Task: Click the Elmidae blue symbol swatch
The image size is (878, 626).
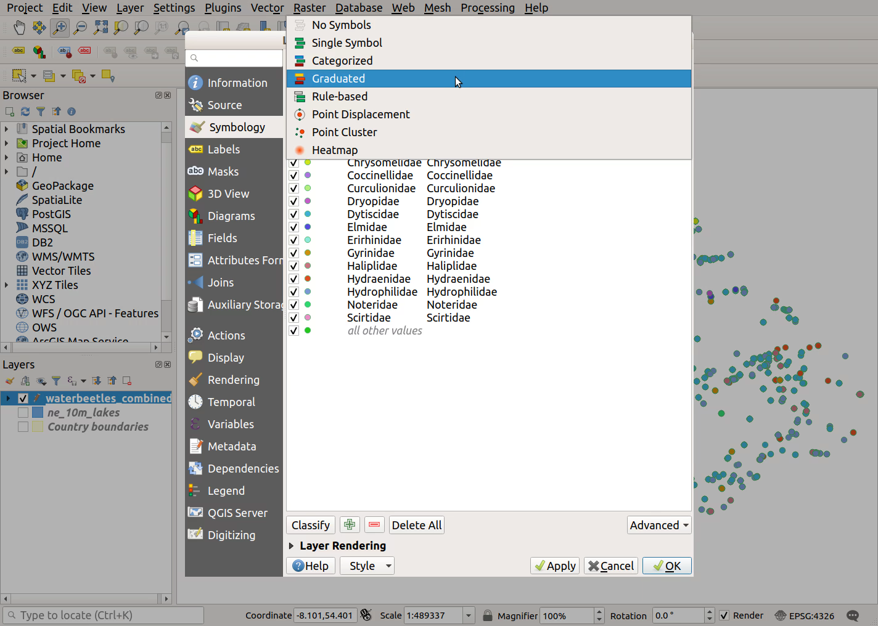Action: click(308, 227)
